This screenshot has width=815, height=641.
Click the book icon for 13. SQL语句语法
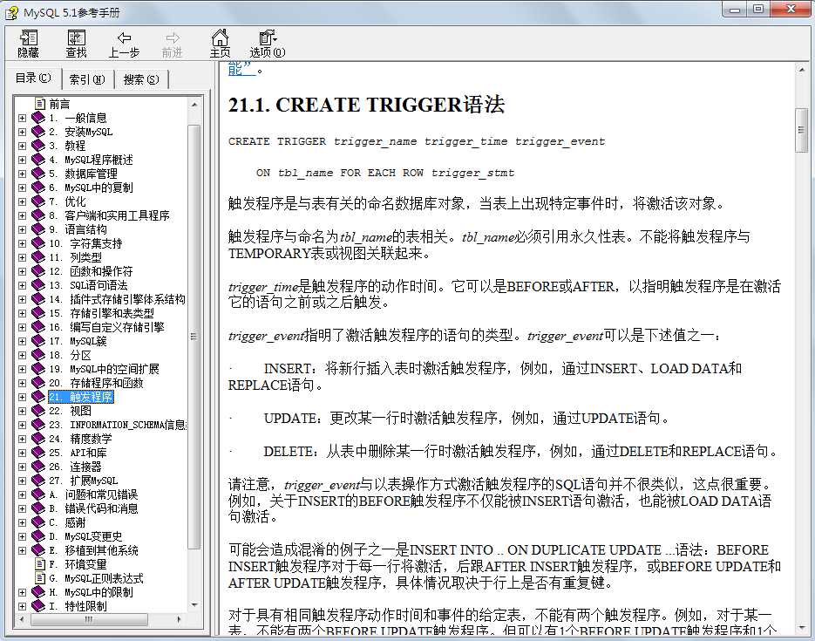pos(38,285)
